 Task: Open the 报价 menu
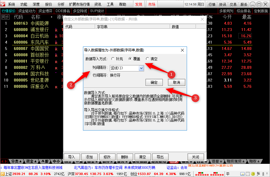tap(49, 4)
